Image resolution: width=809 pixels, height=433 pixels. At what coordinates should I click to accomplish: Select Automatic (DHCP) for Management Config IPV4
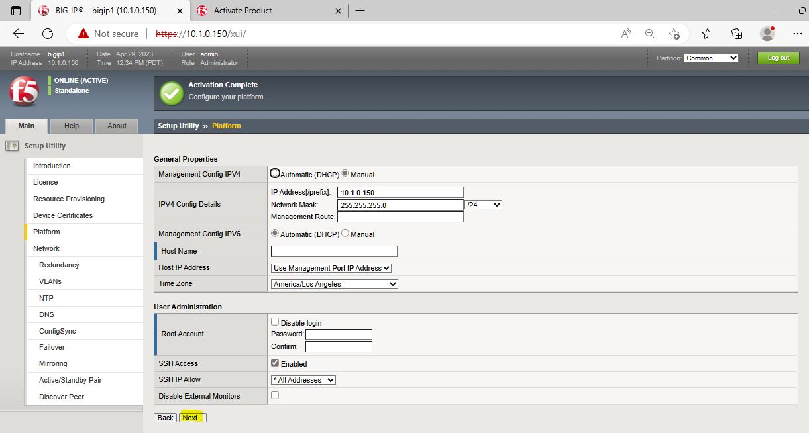pos(275,173)
